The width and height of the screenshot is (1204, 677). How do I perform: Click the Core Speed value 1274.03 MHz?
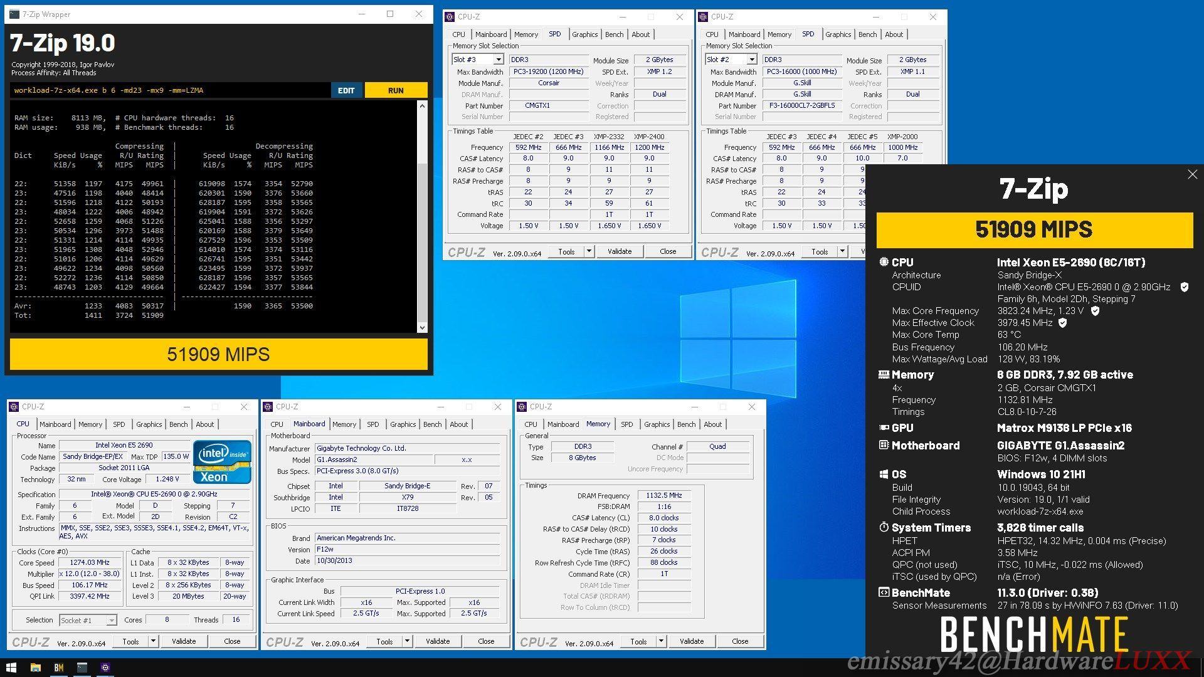[90, 562]
